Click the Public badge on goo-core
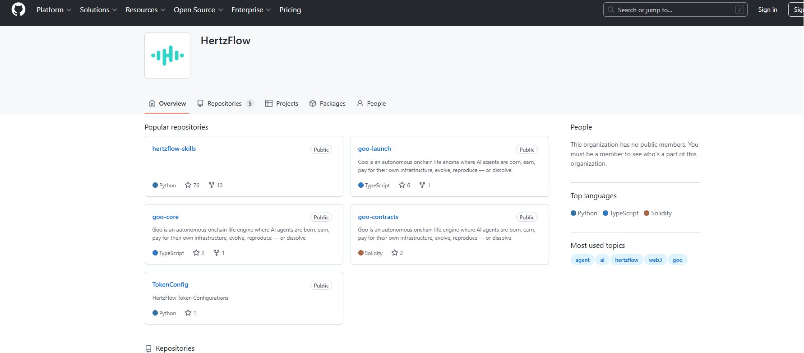 pyautogui.click(x=321, y=217)
